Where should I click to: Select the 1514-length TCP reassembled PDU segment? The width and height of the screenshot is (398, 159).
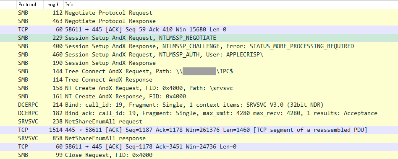click(x=199, y=130)
